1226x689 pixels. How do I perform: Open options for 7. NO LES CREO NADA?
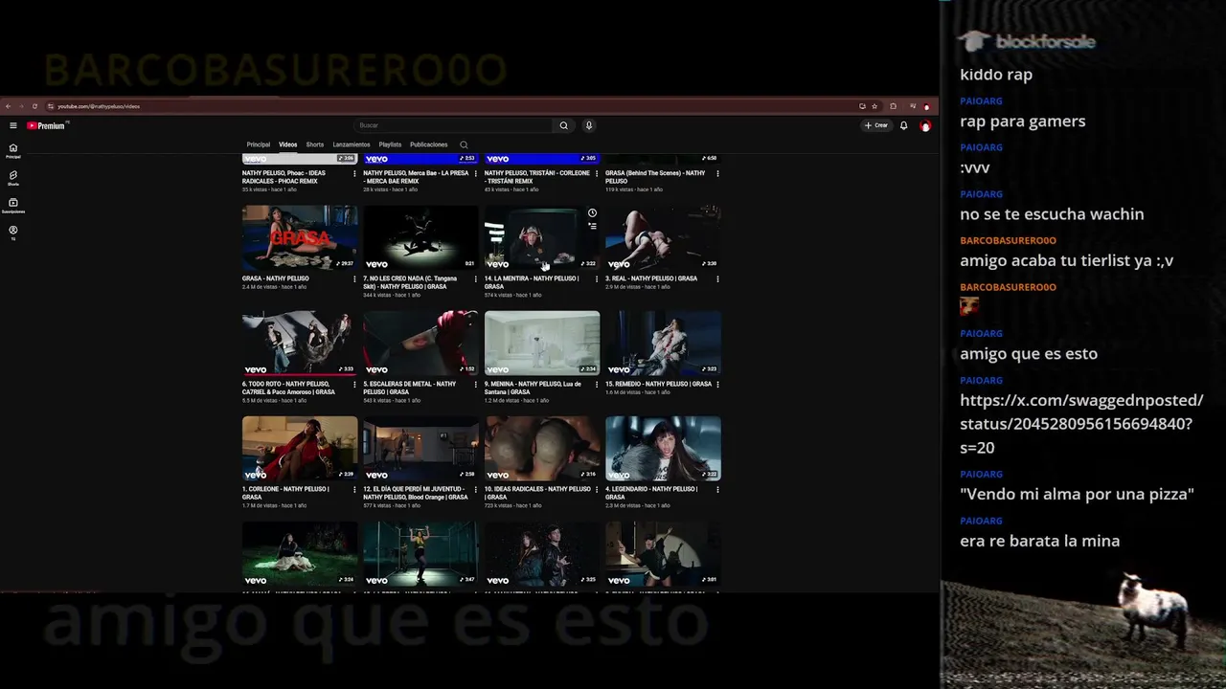point(475,280)
